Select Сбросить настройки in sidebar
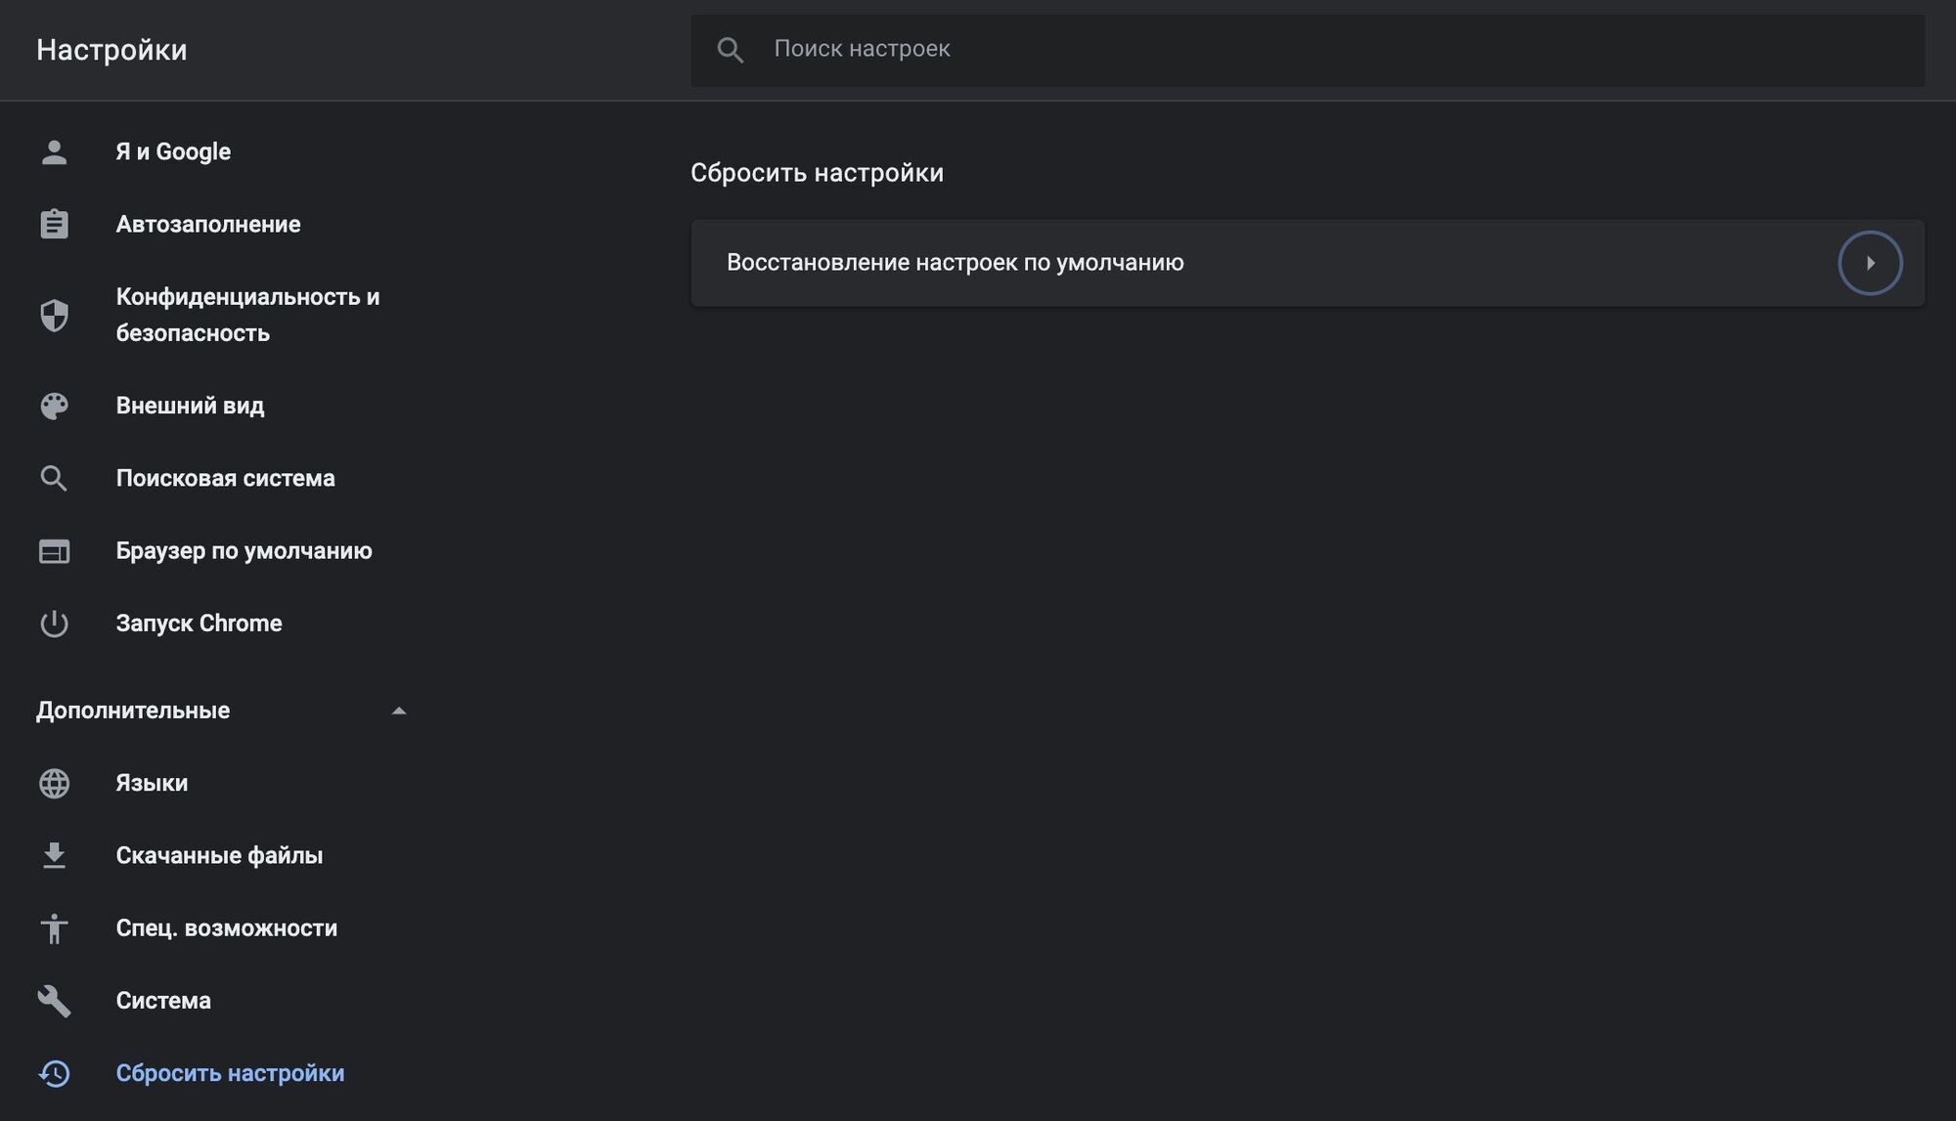 coord(230,1073)
